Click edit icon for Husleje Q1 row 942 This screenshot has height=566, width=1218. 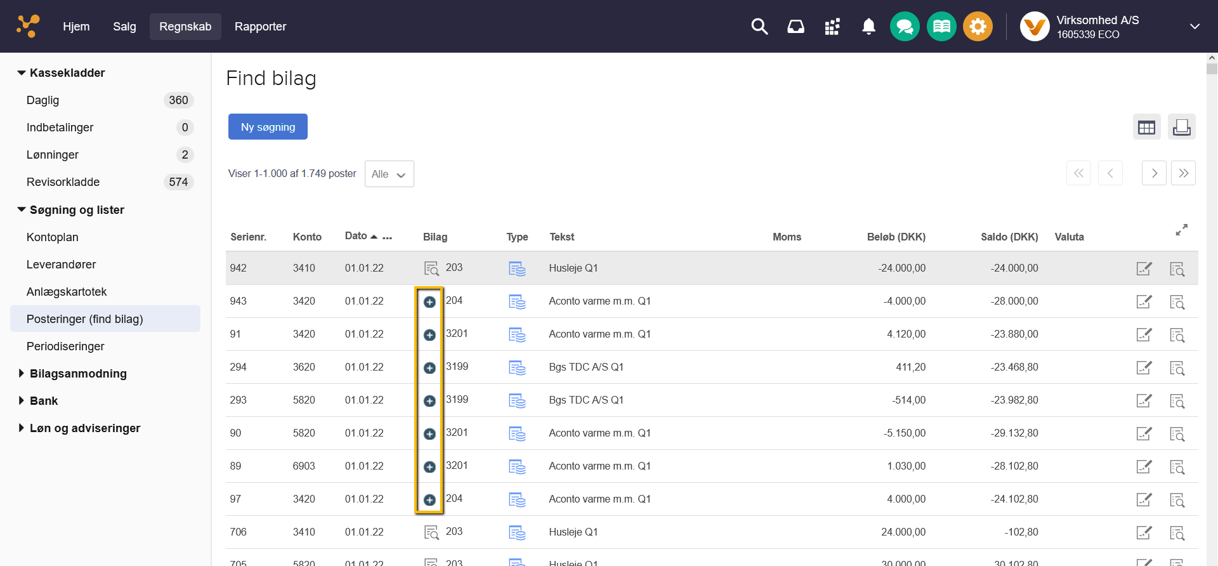1144,268
